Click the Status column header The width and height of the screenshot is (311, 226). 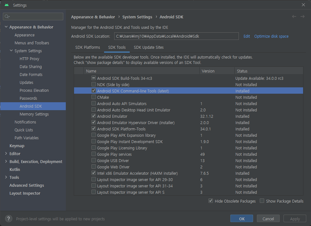click(269, 71)
